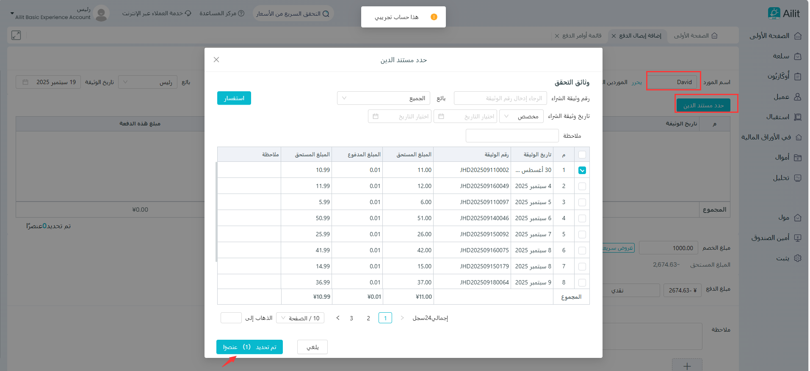
Task: Open the settings gear in the sidebar
Action: point(798,258)
